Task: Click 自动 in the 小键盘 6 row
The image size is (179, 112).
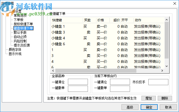Action: pos(124,44)
